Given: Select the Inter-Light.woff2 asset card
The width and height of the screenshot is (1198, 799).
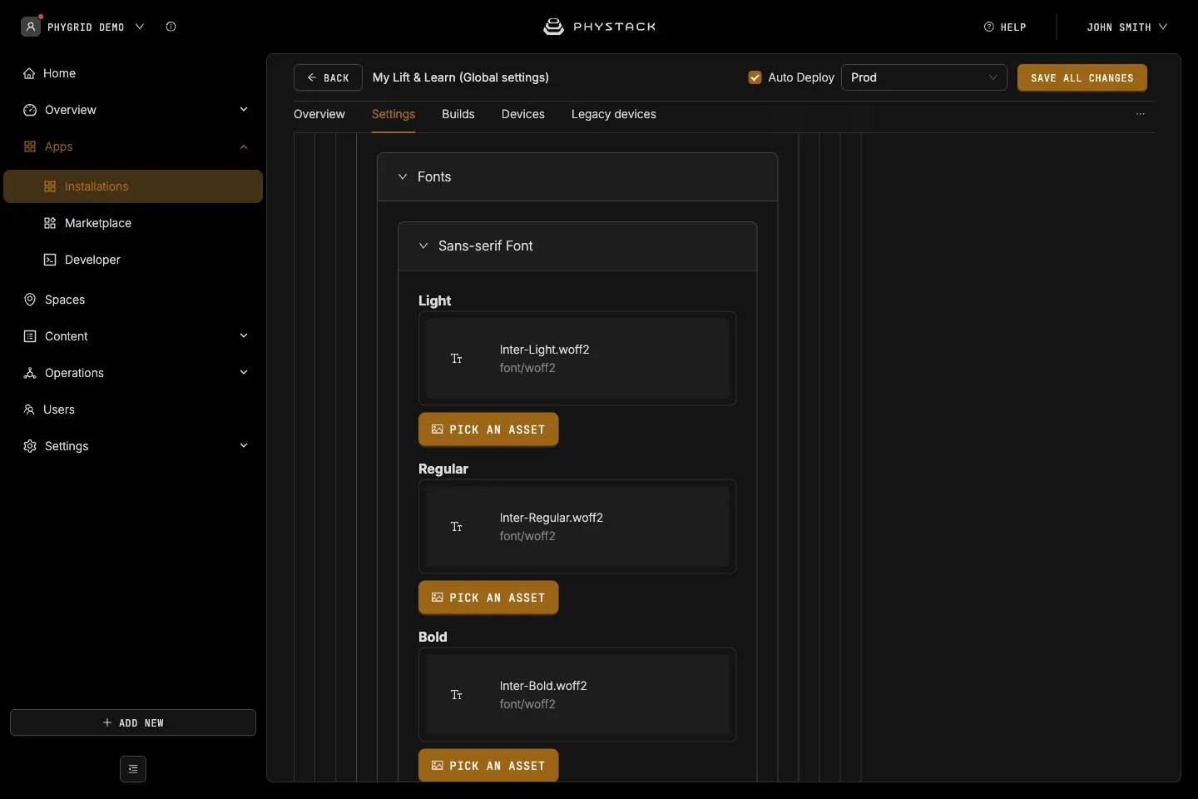Looking at the screenshot, I should tap(577, 359).
